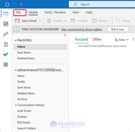Open the Customize Quick Access Toolbar dropdown
The width and height of the screenshot is (135, 132).
[21, 4]
